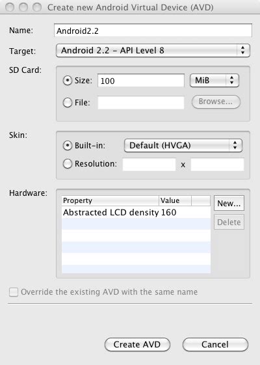This screenshot has width=260, height=365.
Task: Select the Built-in skin radio button
Action: [67, 146]
